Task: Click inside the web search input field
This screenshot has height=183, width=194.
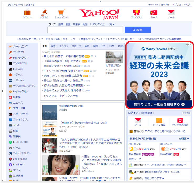Action: click(x=85, y=30)
